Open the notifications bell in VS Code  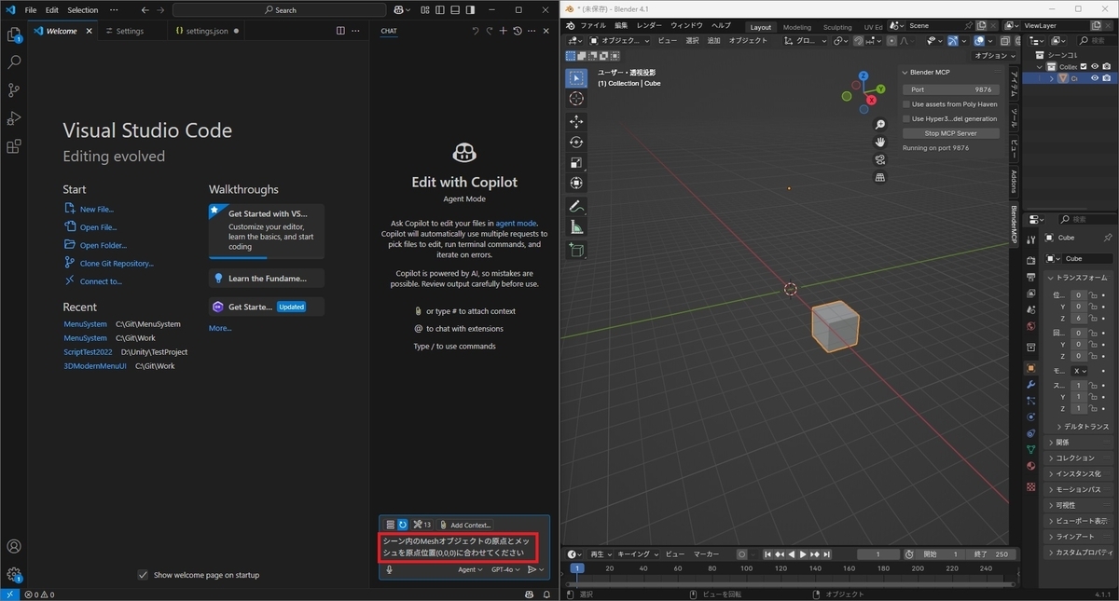546,594
